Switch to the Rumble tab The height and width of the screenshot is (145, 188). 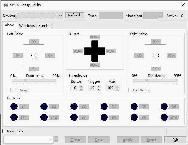[45, 26]
